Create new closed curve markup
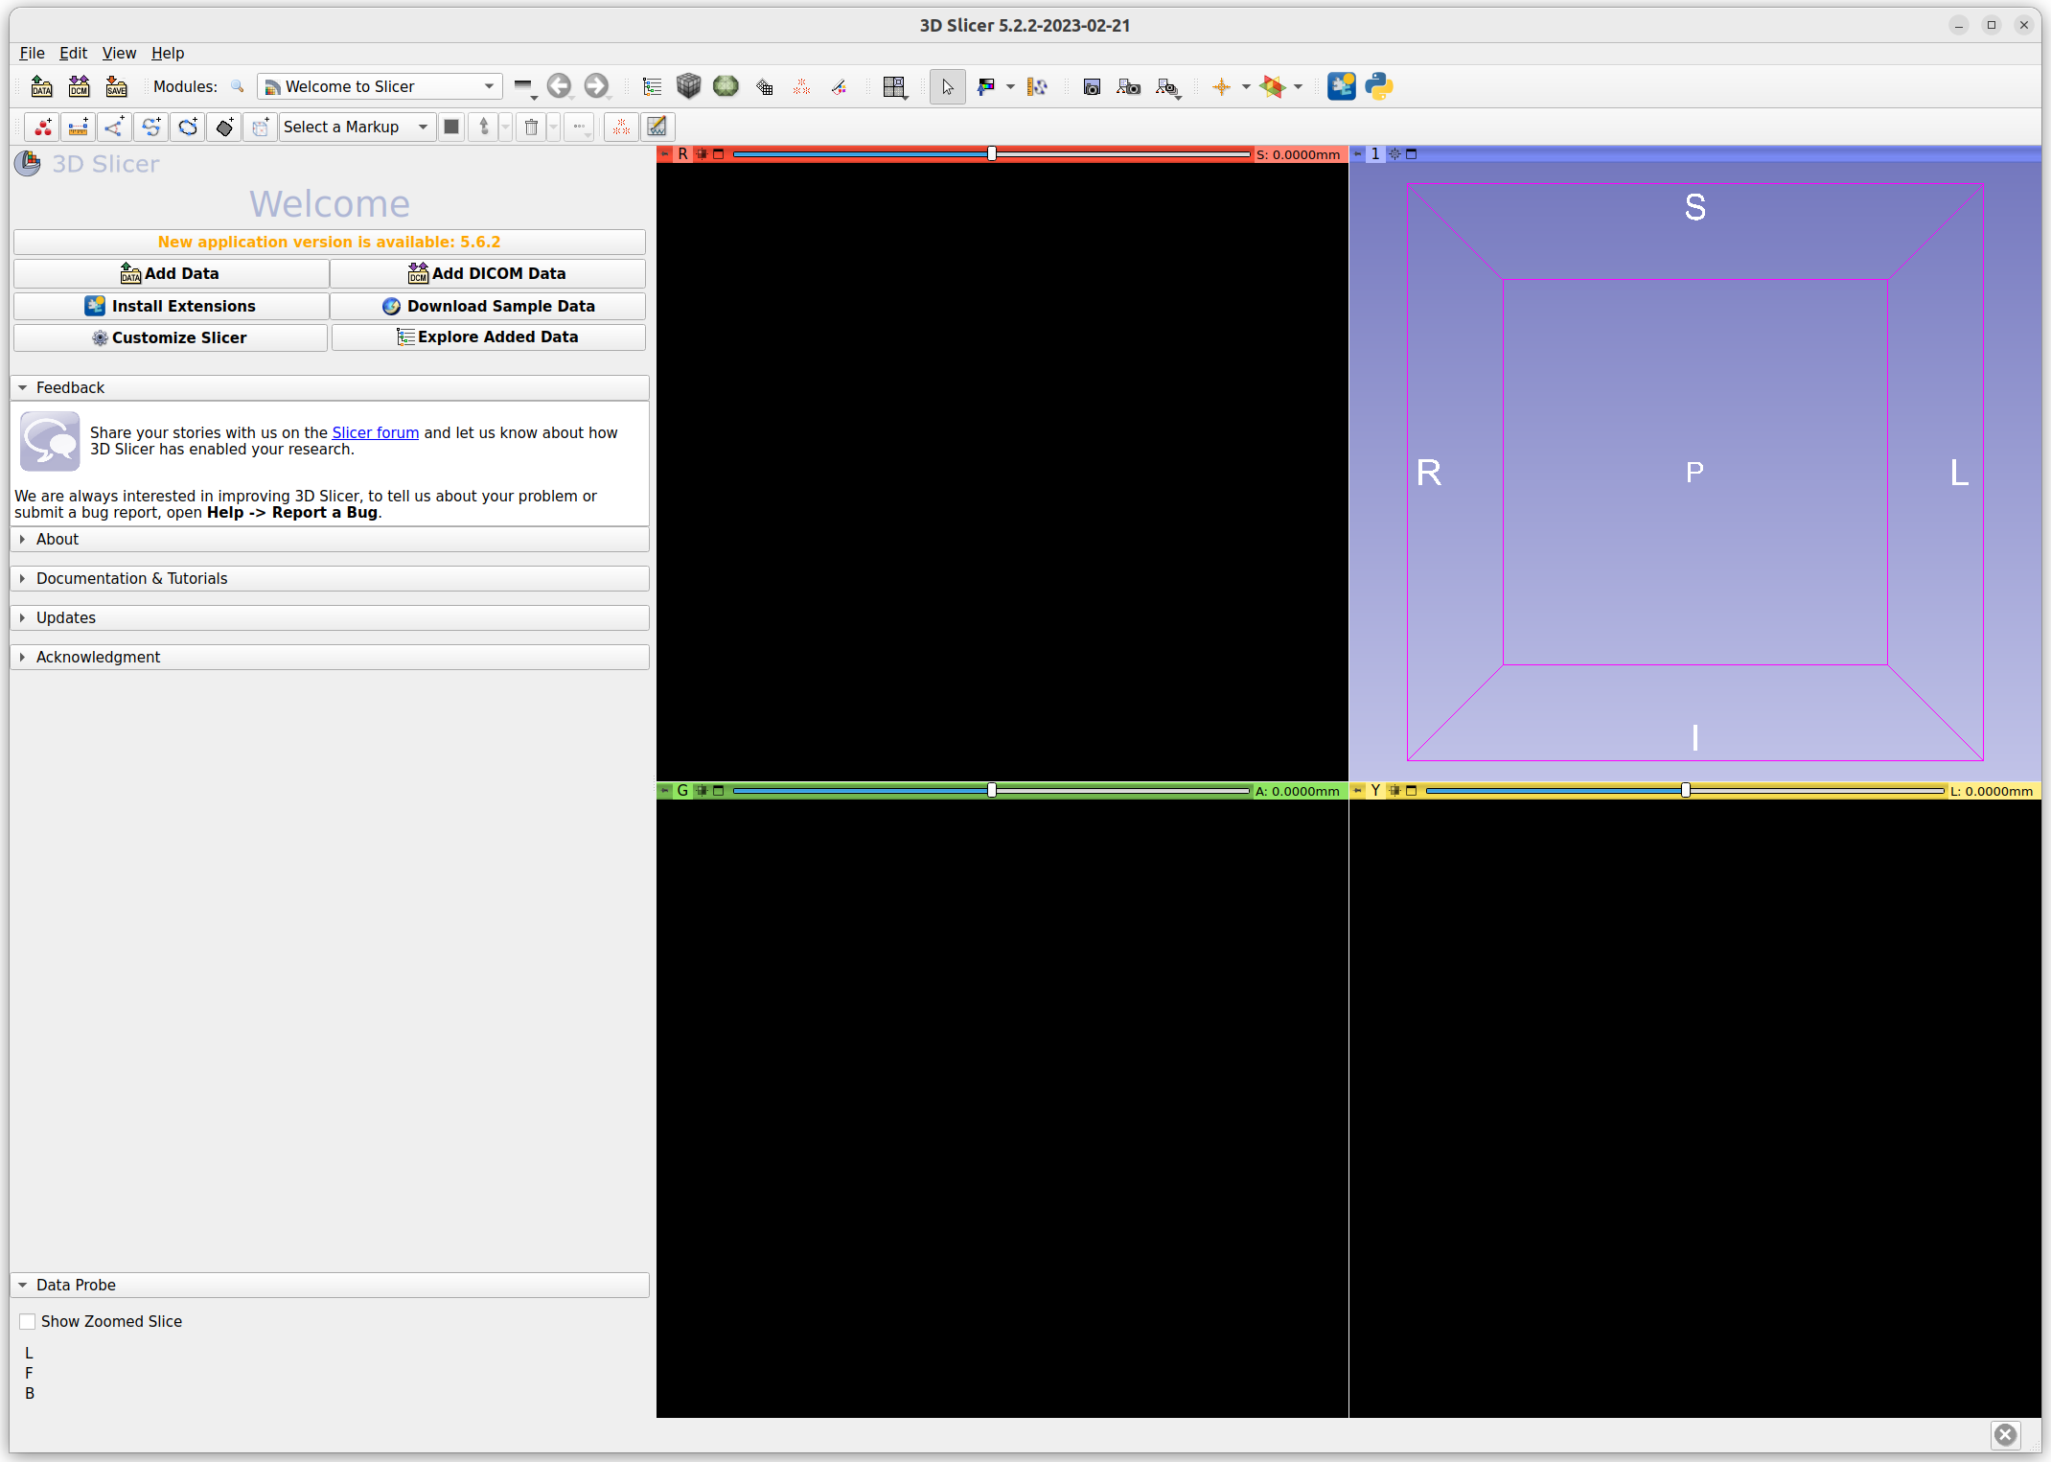This screenshot has height=1462, width=2051. [x=188, y=127]
